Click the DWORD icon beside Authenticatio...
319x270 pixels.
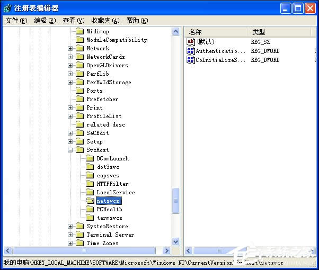point(191,51)
